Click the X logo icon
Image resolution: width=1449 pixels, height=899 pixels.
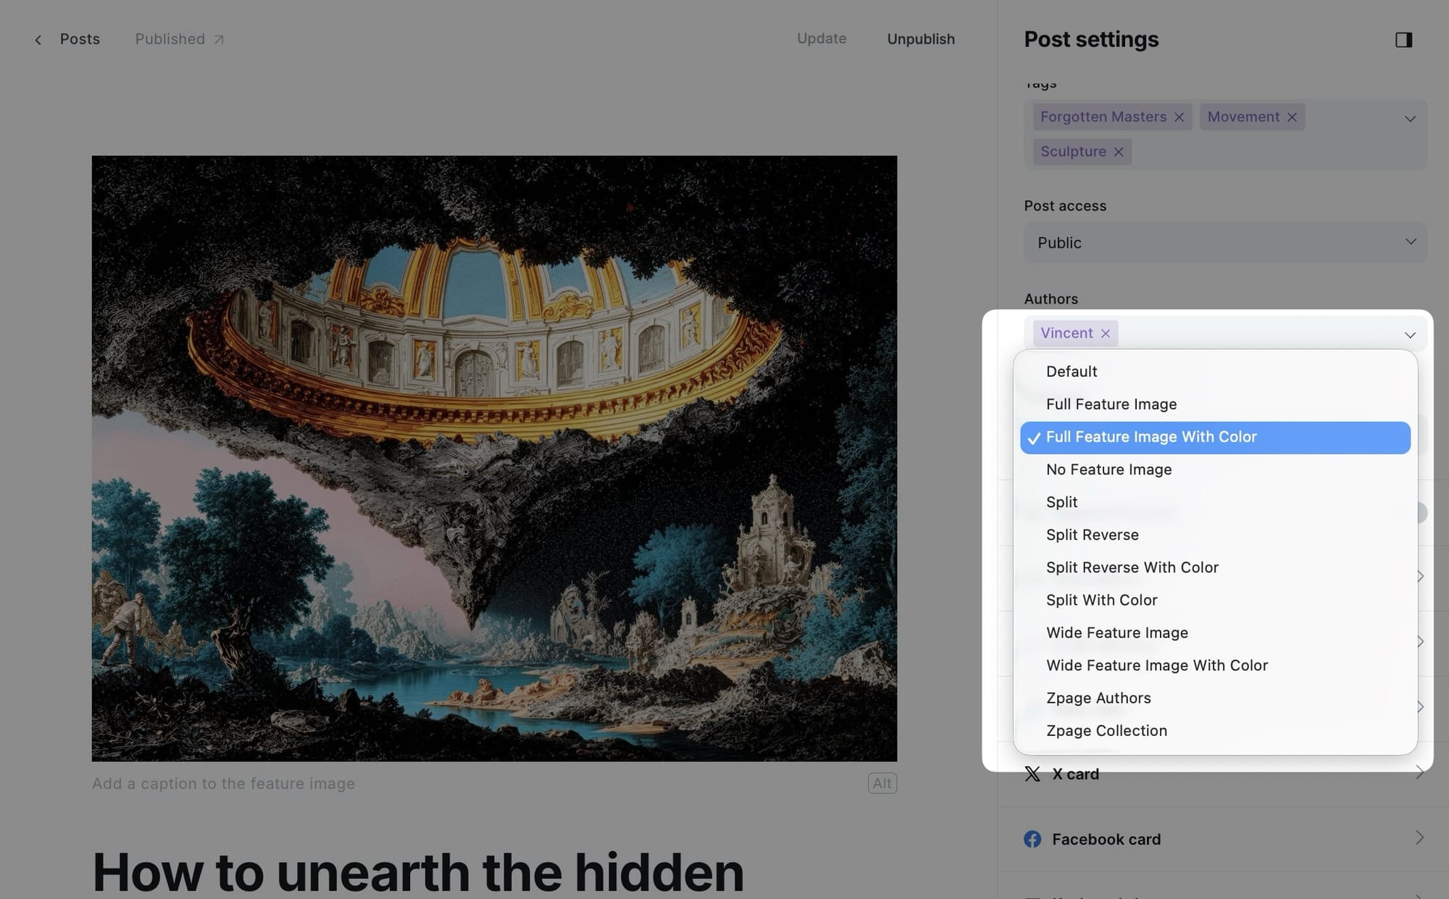(1032, 774)
